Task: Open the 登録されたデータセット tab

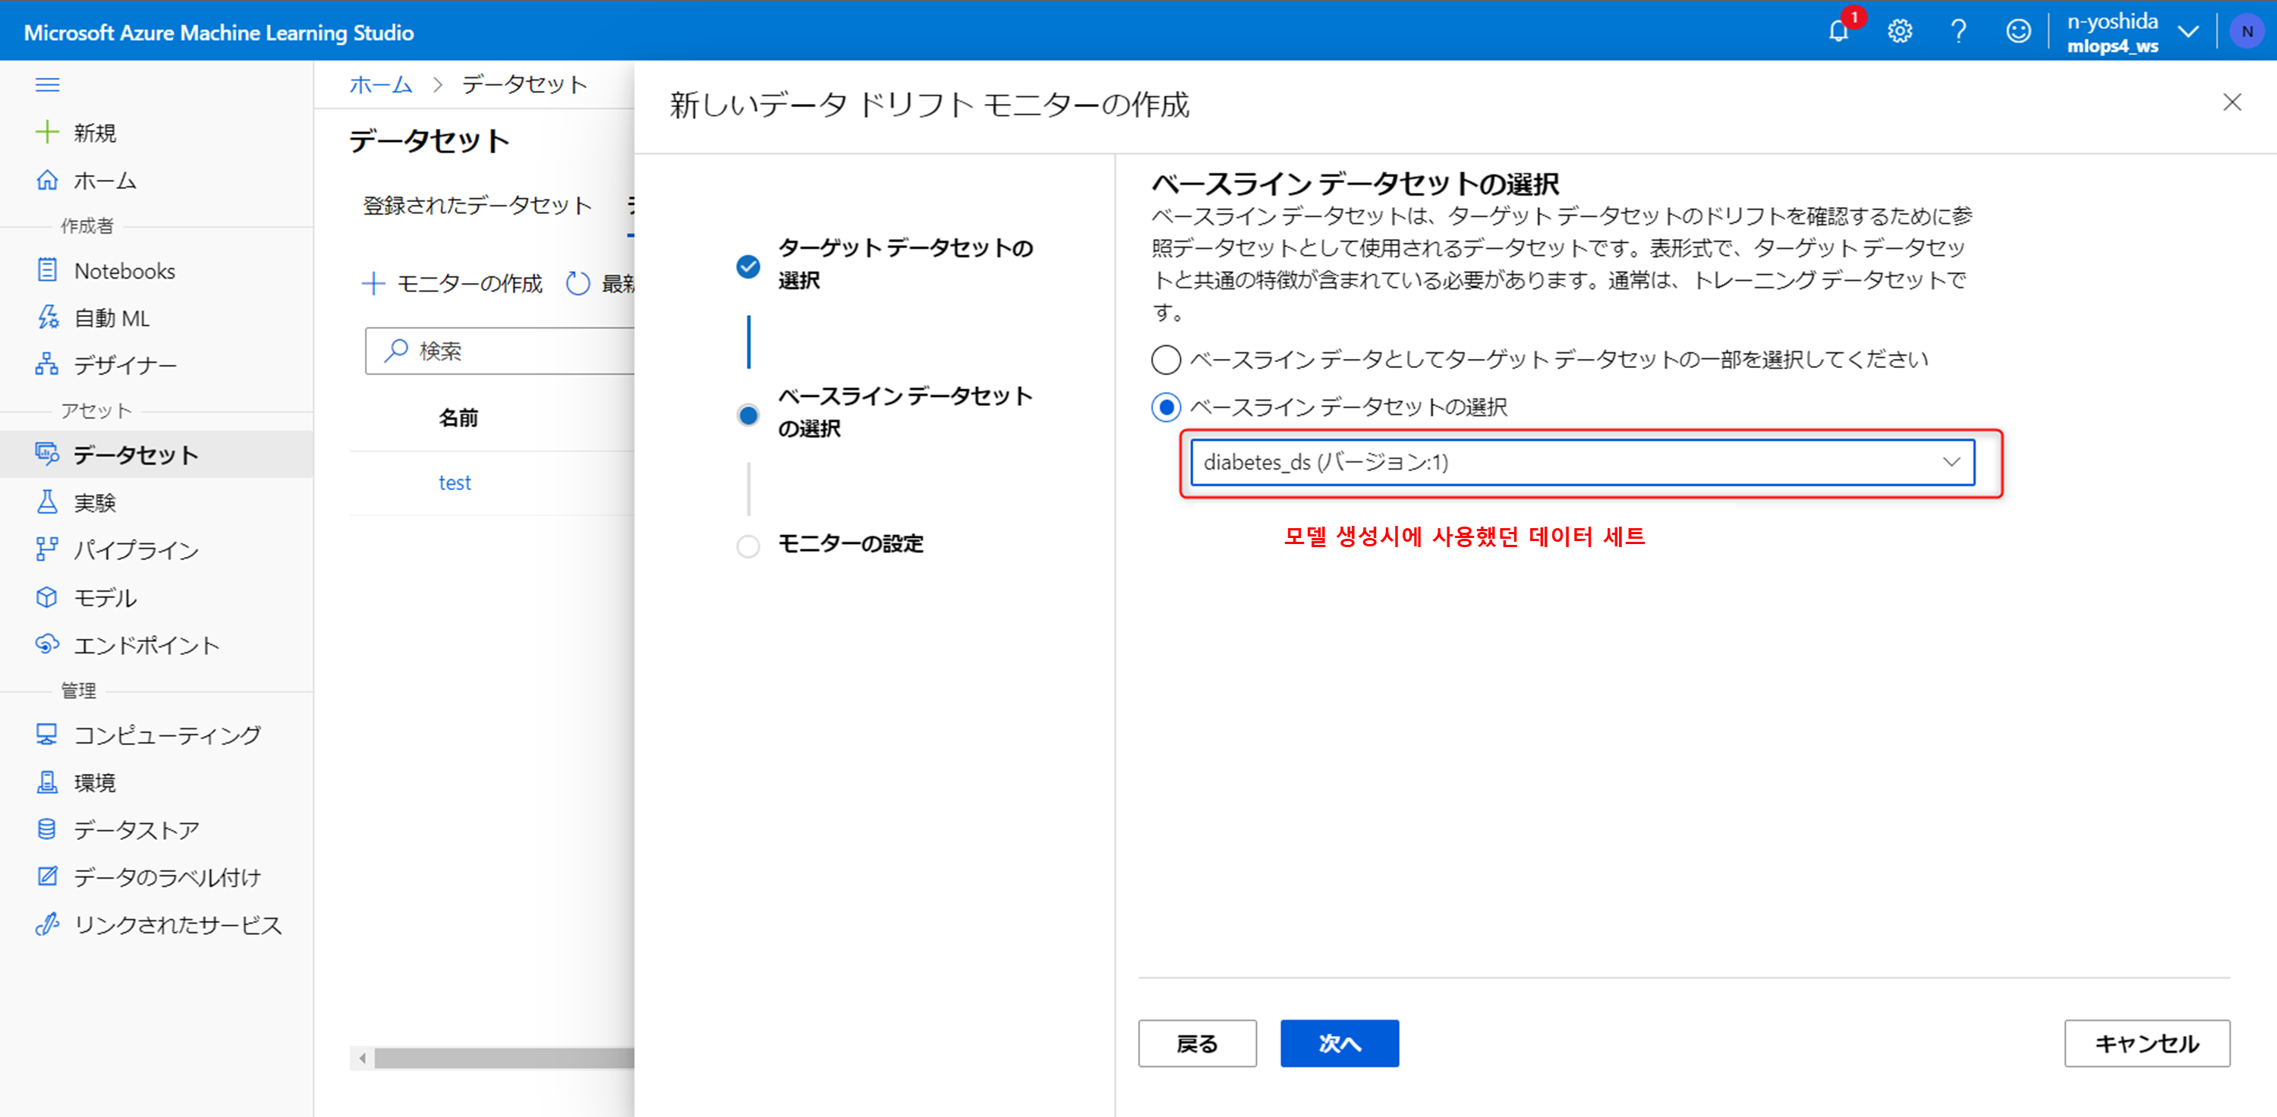Action: click(477, 206)
